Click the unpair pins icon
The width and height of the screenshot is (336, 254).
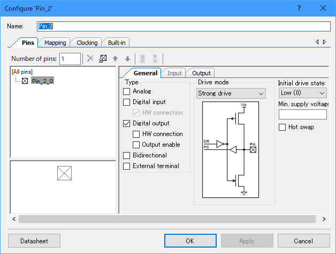[155, 59]
